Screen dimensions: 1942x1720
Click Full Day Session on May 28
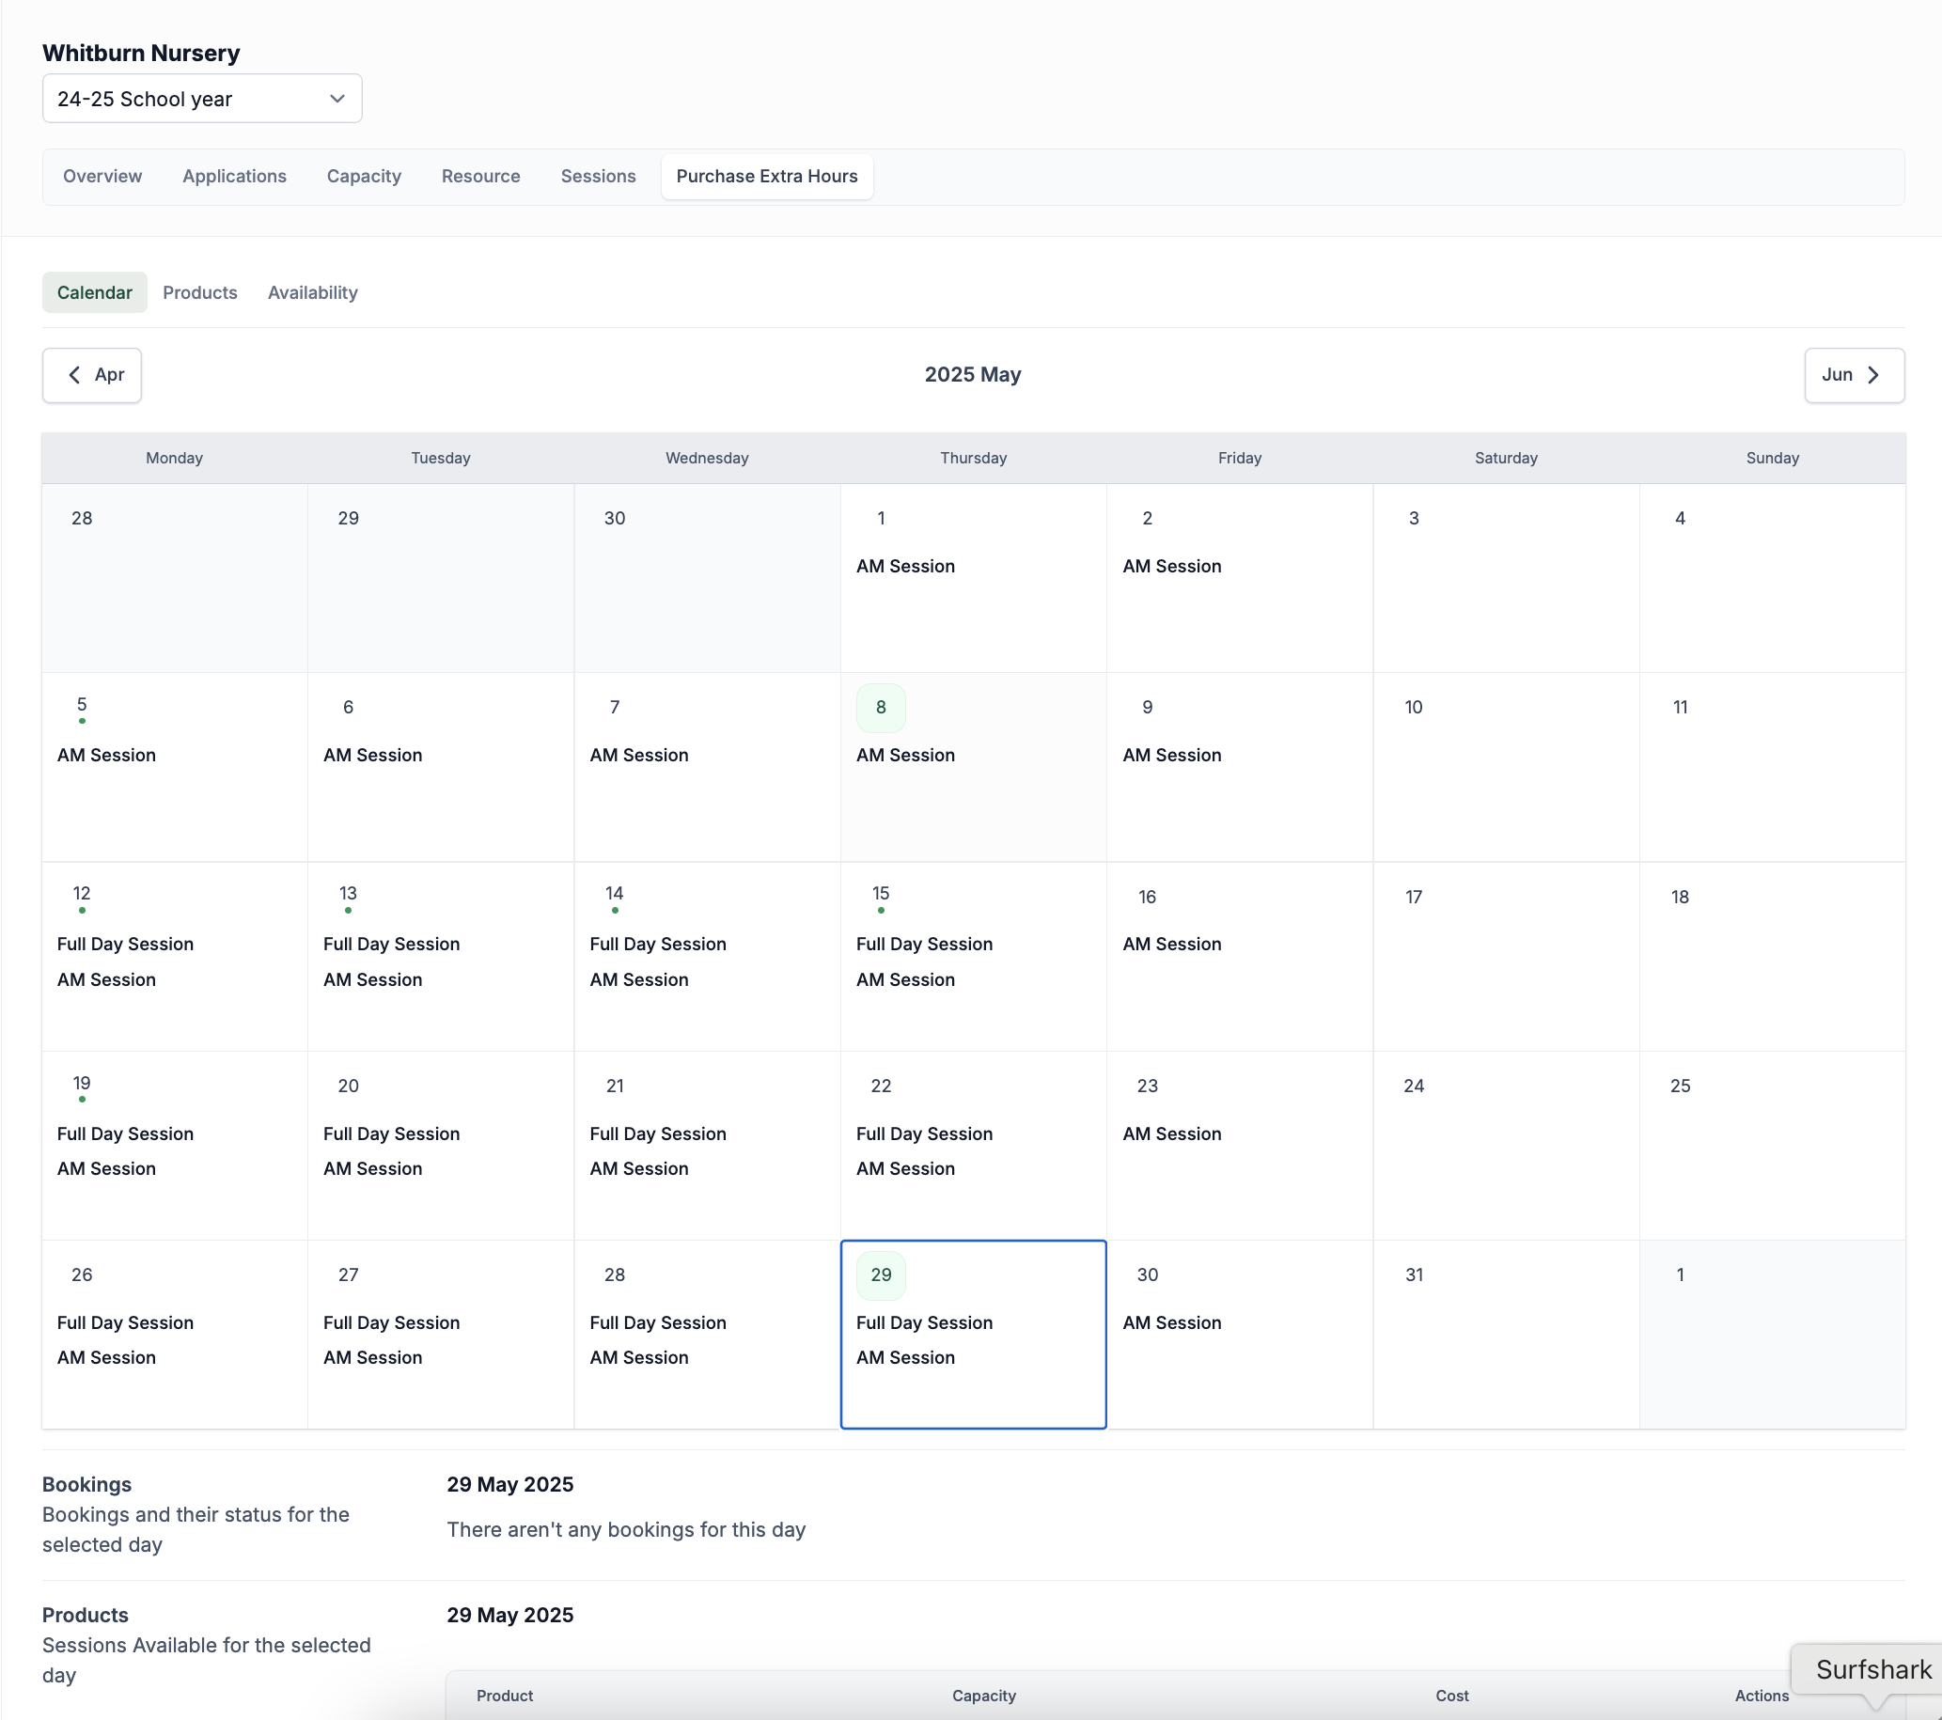point(657,1323)
